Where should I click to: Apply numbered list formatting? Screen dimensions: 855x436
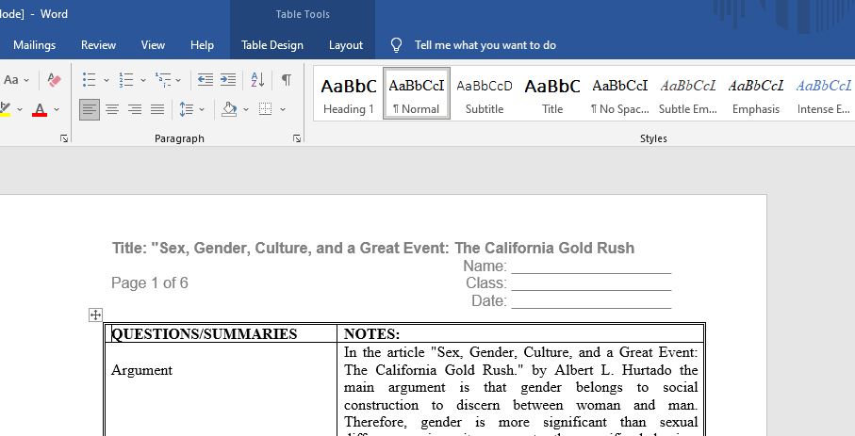coord(126,80)
